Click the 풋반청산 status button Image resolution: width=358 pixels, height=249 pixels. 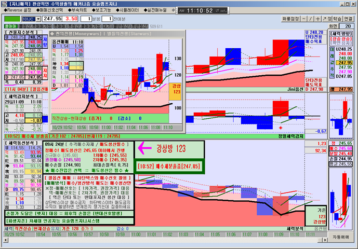pyautogui.click(x=139, y=26)
